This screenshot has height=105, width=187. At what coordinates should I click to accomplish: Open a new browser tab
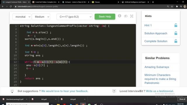pos(153,2)
